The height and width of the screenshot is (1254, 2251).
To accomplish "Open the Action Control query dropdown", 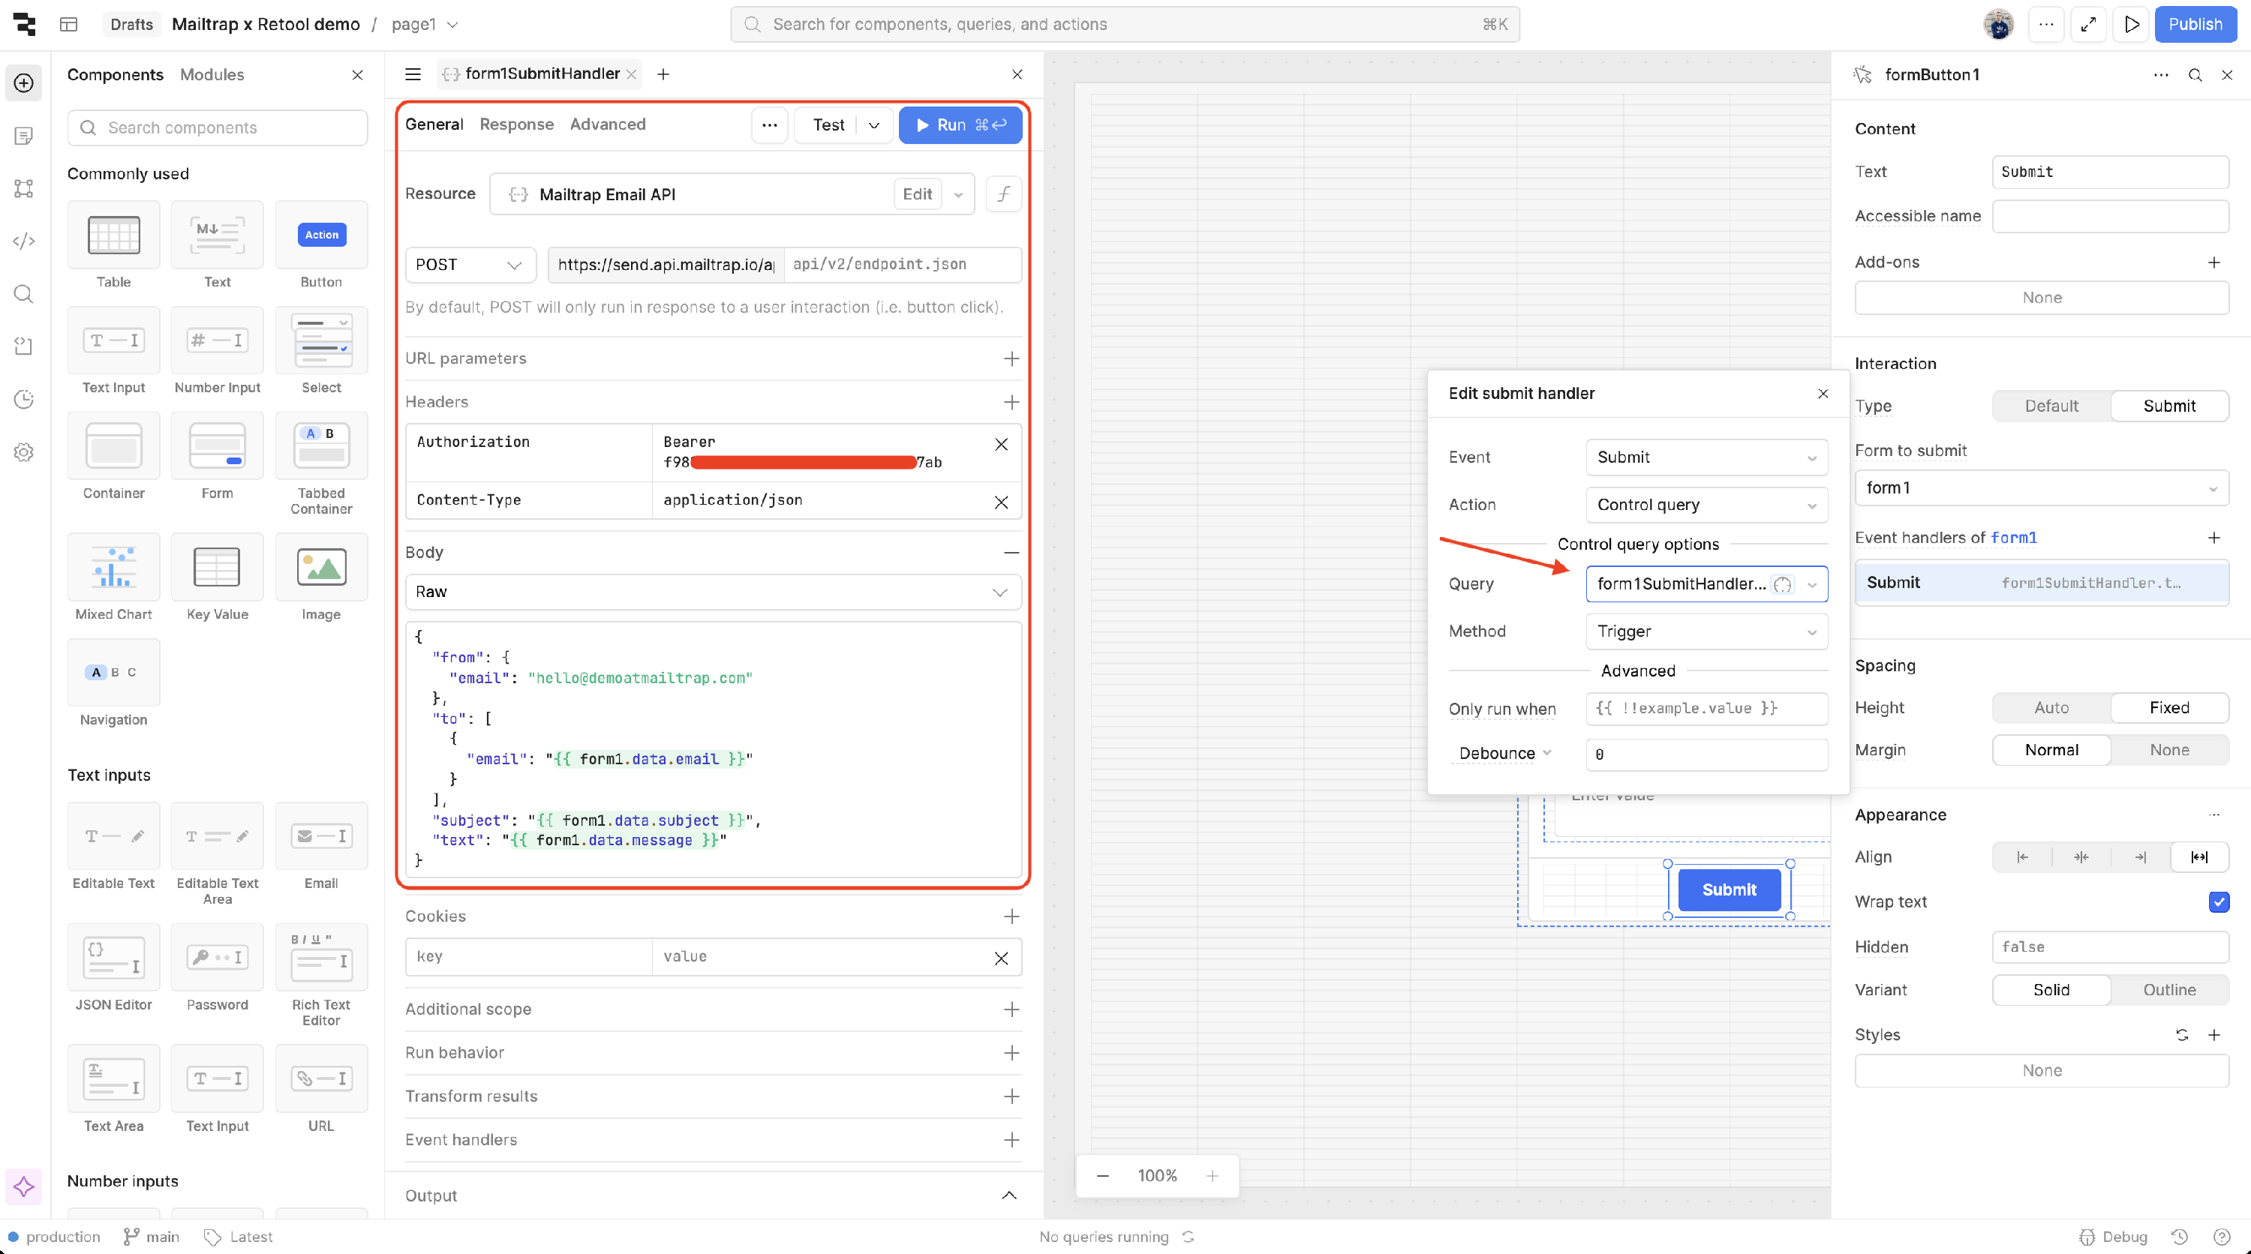I will pyautogui.click(x=1706, y=505).
